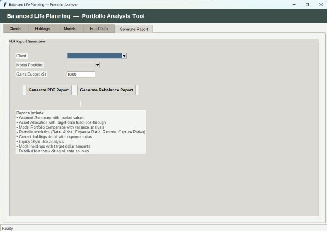Click the 'Client:' label
327x231 pixels.
click(22, 56)
